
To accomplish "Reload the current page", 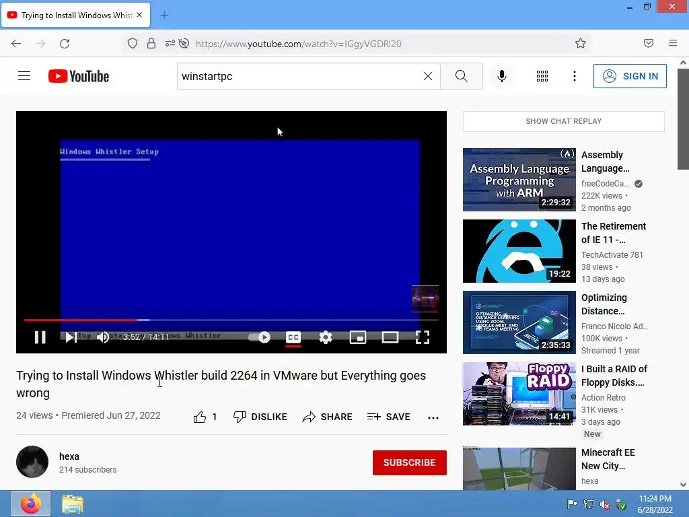I will 65,44.
